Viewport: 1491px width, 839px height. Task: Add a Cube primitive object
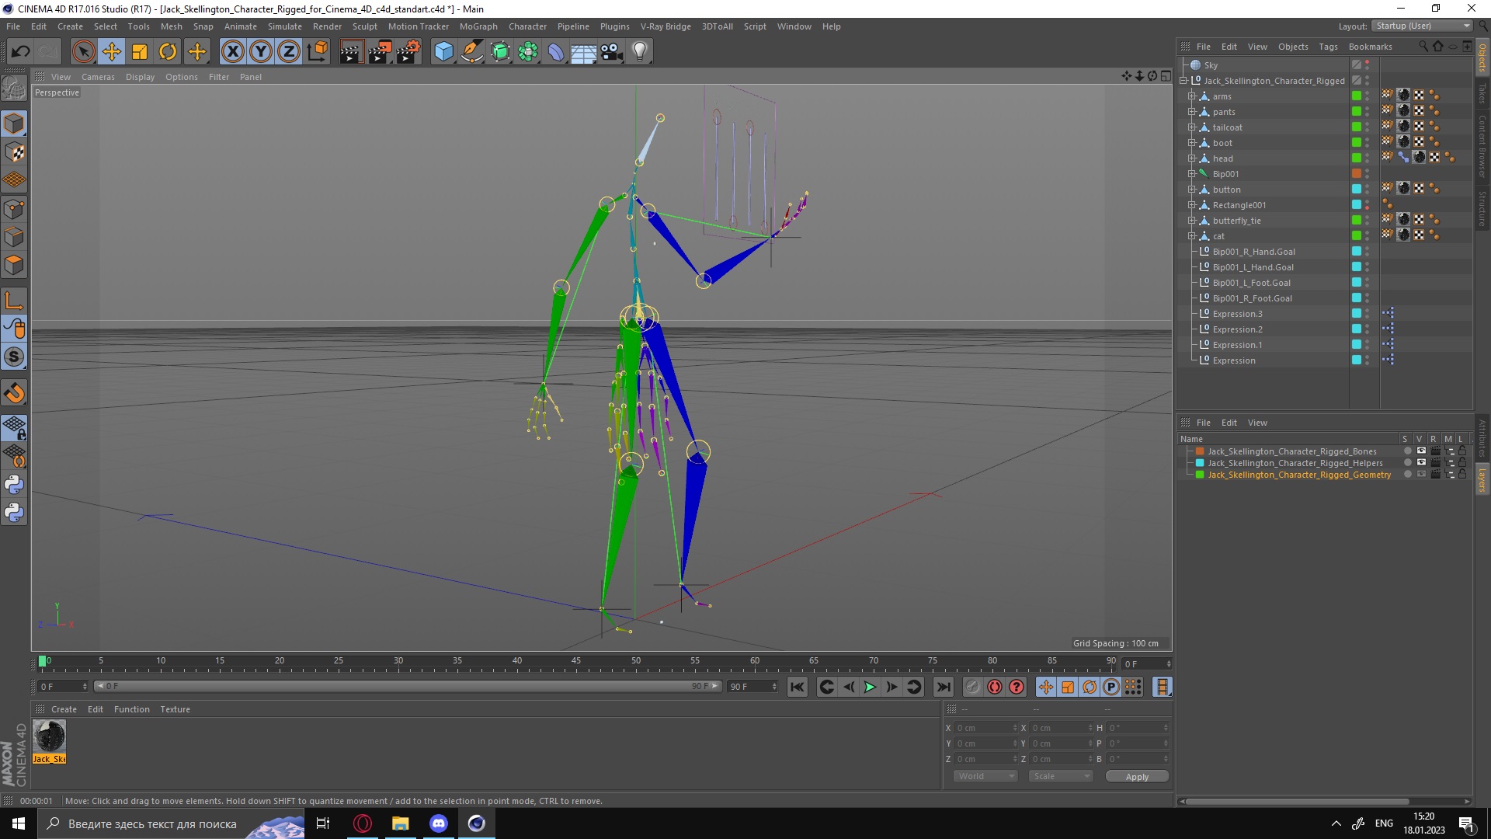tap(443, 52)
